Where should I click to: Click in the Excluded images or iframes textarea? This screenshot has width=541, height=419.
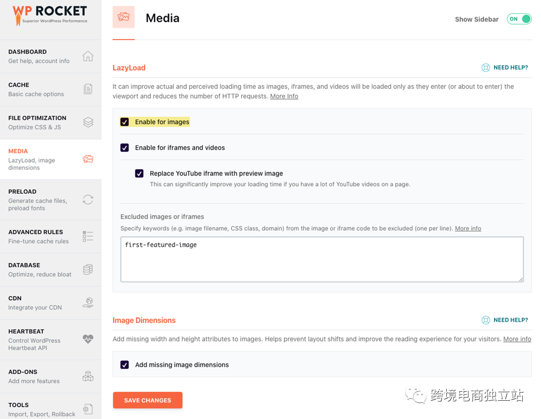click(x=322, y=259)
